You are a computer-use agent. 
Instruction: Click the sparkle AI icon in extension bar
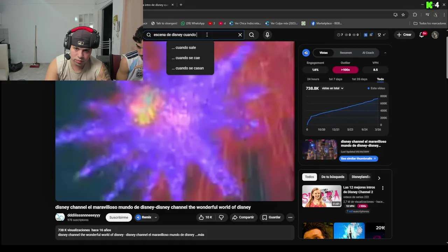click(x=384, y=35)
